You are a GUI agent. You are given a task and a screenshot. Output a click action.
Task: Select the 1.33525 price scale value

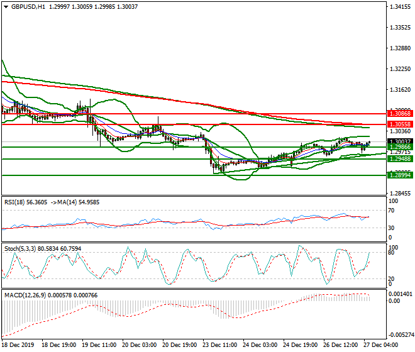pos(401,28)
